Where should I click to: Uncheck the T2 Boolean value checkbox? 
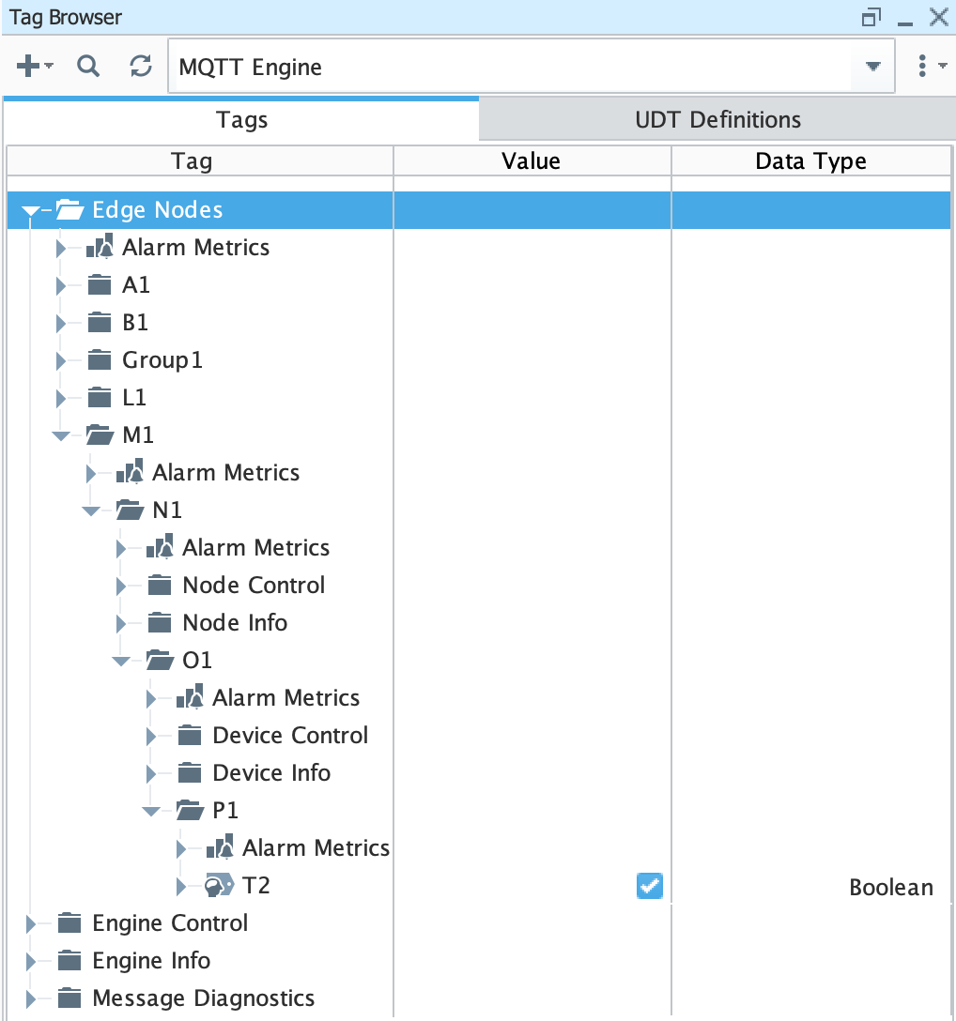coord(649,886)
